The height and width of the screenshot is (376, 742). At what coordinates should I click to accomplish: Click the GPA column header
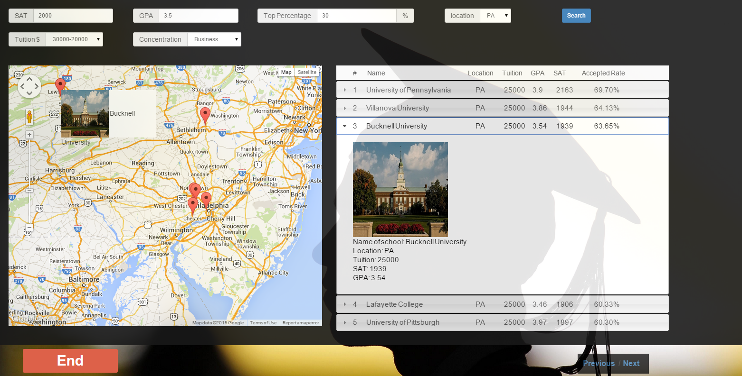click(537, 73)
